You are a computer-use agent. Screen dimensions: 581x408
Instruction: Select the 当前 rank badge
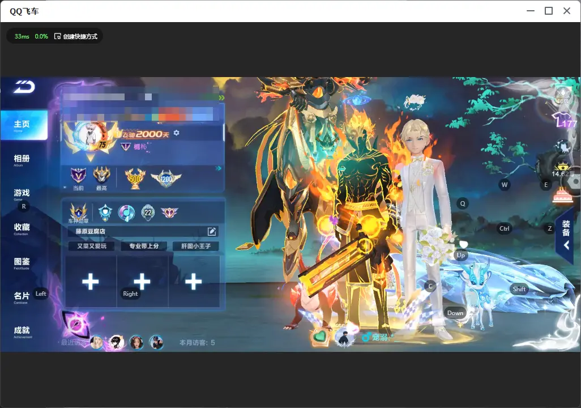(78, 178)
